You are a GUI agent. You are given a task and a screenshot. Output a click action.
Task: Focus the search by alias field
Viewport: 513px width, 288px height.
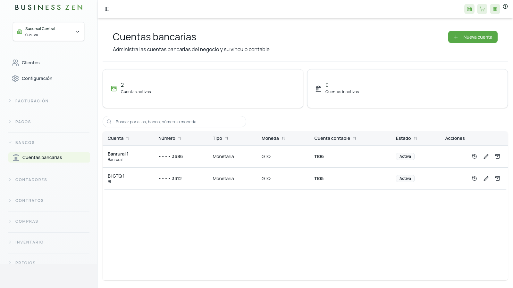coord(174,122)
